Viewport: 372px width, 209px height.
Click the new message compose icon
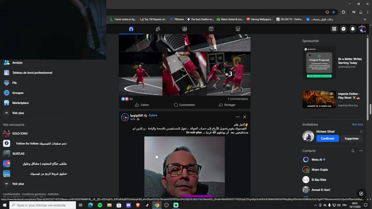point(361,194)
